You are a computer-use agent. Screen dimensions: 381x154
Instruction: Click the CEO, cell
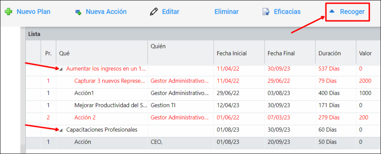pos(157,142)
